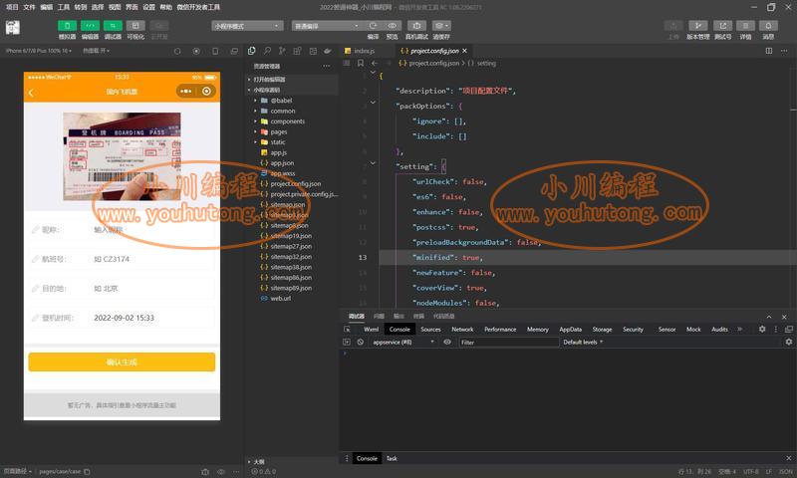
Task: Click the simulator record dot icon
Action: coord(196,51)
